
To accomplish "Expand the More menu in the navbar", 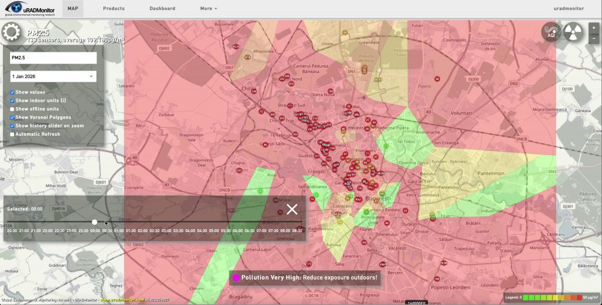I will [x=208, y=9].
